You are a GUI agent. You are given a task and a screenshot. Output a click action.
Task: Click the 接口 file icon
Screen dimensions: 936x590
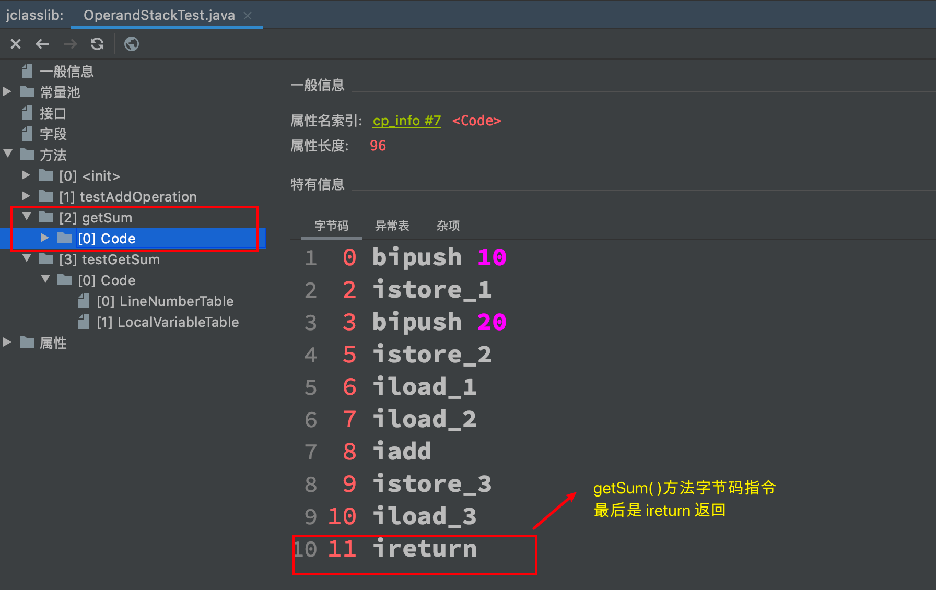click(x=27, y=113)
